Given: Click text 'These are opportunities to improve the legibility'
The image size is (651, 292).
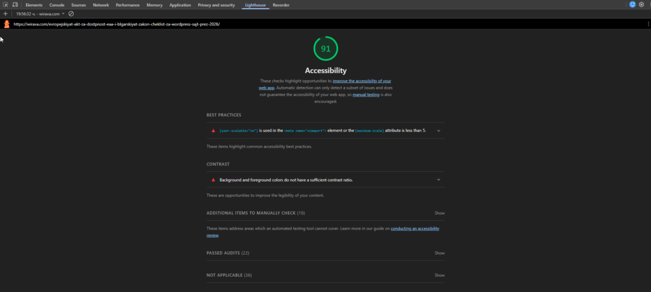Looking at the screenshot, I should tap(265, 195).
